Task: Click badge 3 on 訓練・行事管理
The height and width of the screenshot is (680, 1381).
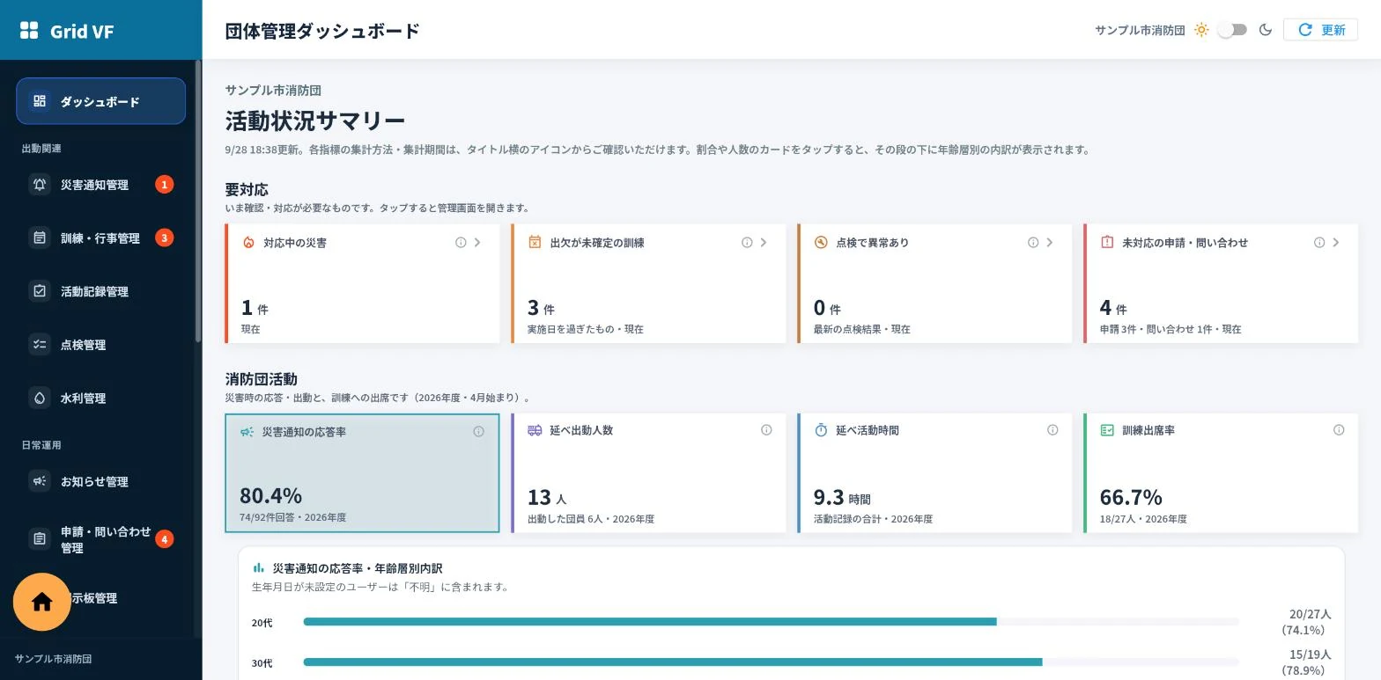Action: pyautogui.click(x=164, y=238)
